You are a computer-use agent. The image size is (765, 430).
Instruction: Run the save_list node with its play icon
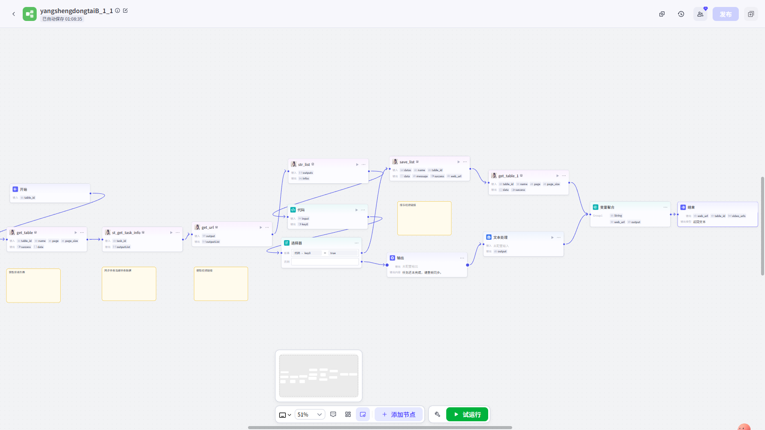click(x=458, y=162)
